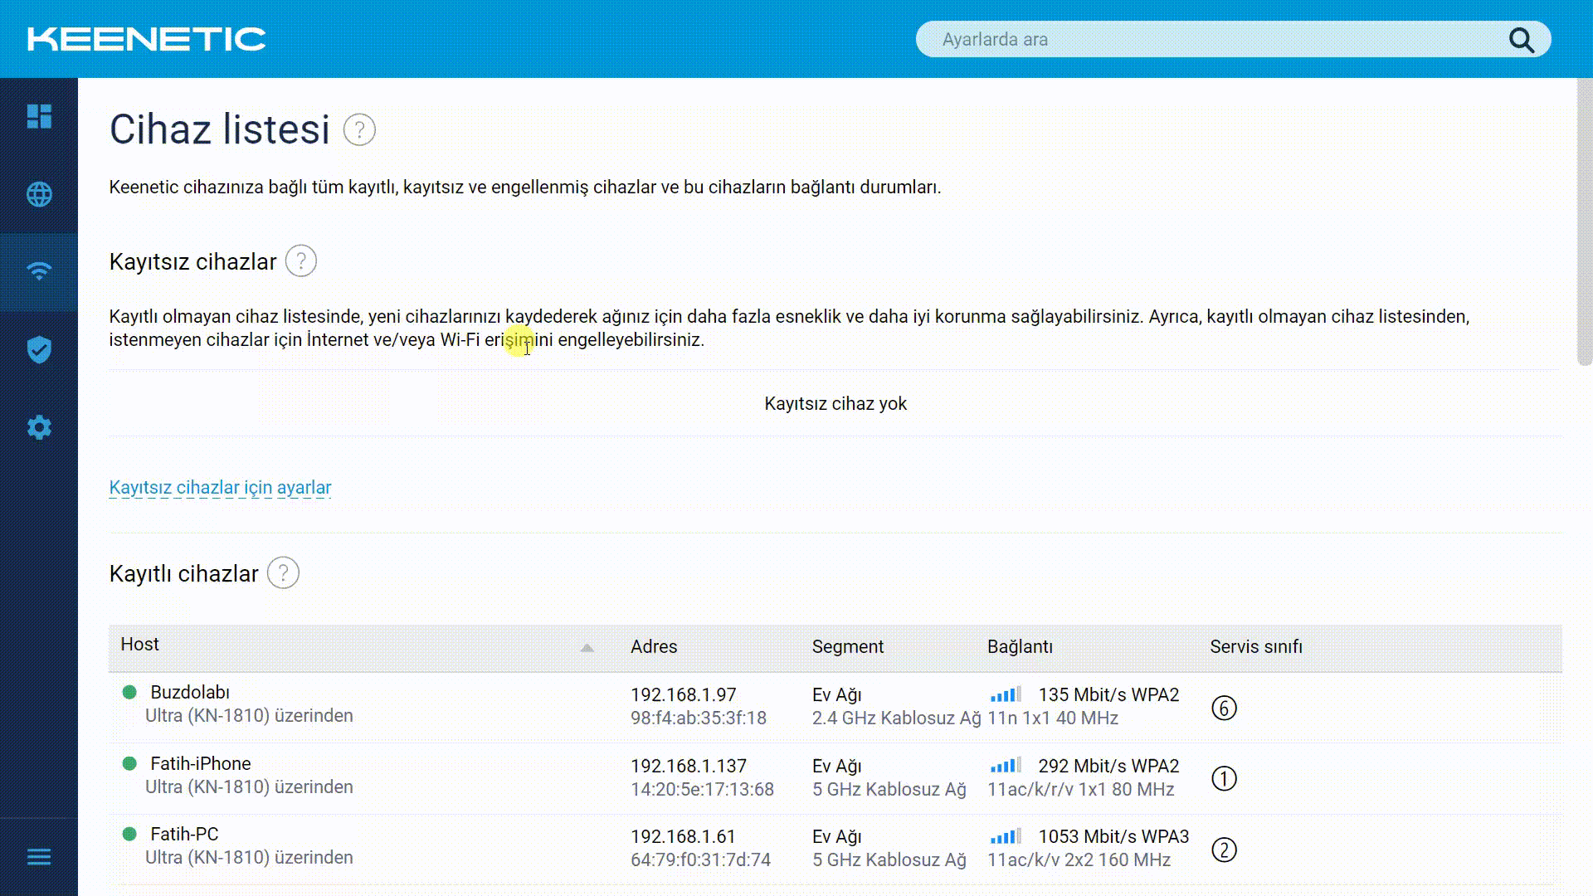Open the Internet globe section

pos(39,194)
